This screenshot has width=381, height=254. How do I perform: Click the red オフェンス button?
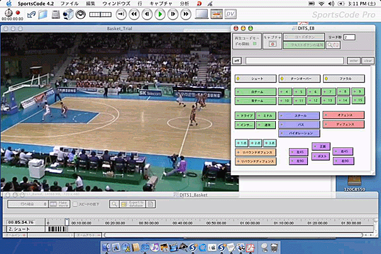[343, 115]
